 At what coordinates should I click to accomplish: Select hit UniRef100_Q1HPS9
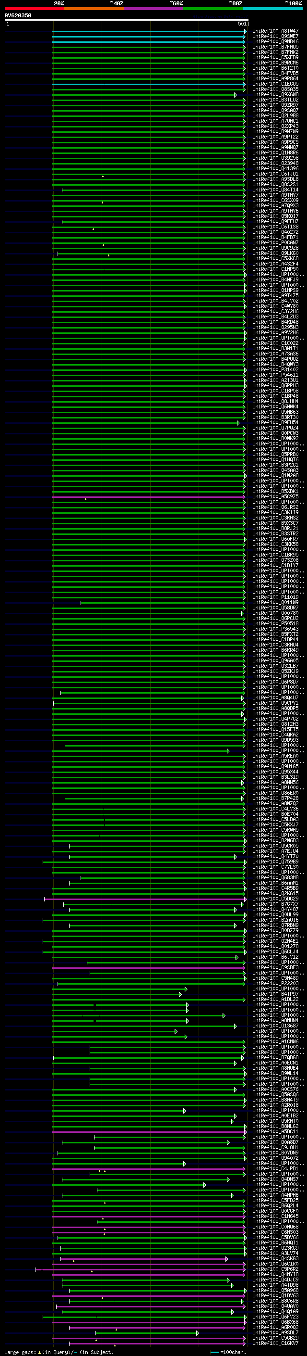[275, 291]
